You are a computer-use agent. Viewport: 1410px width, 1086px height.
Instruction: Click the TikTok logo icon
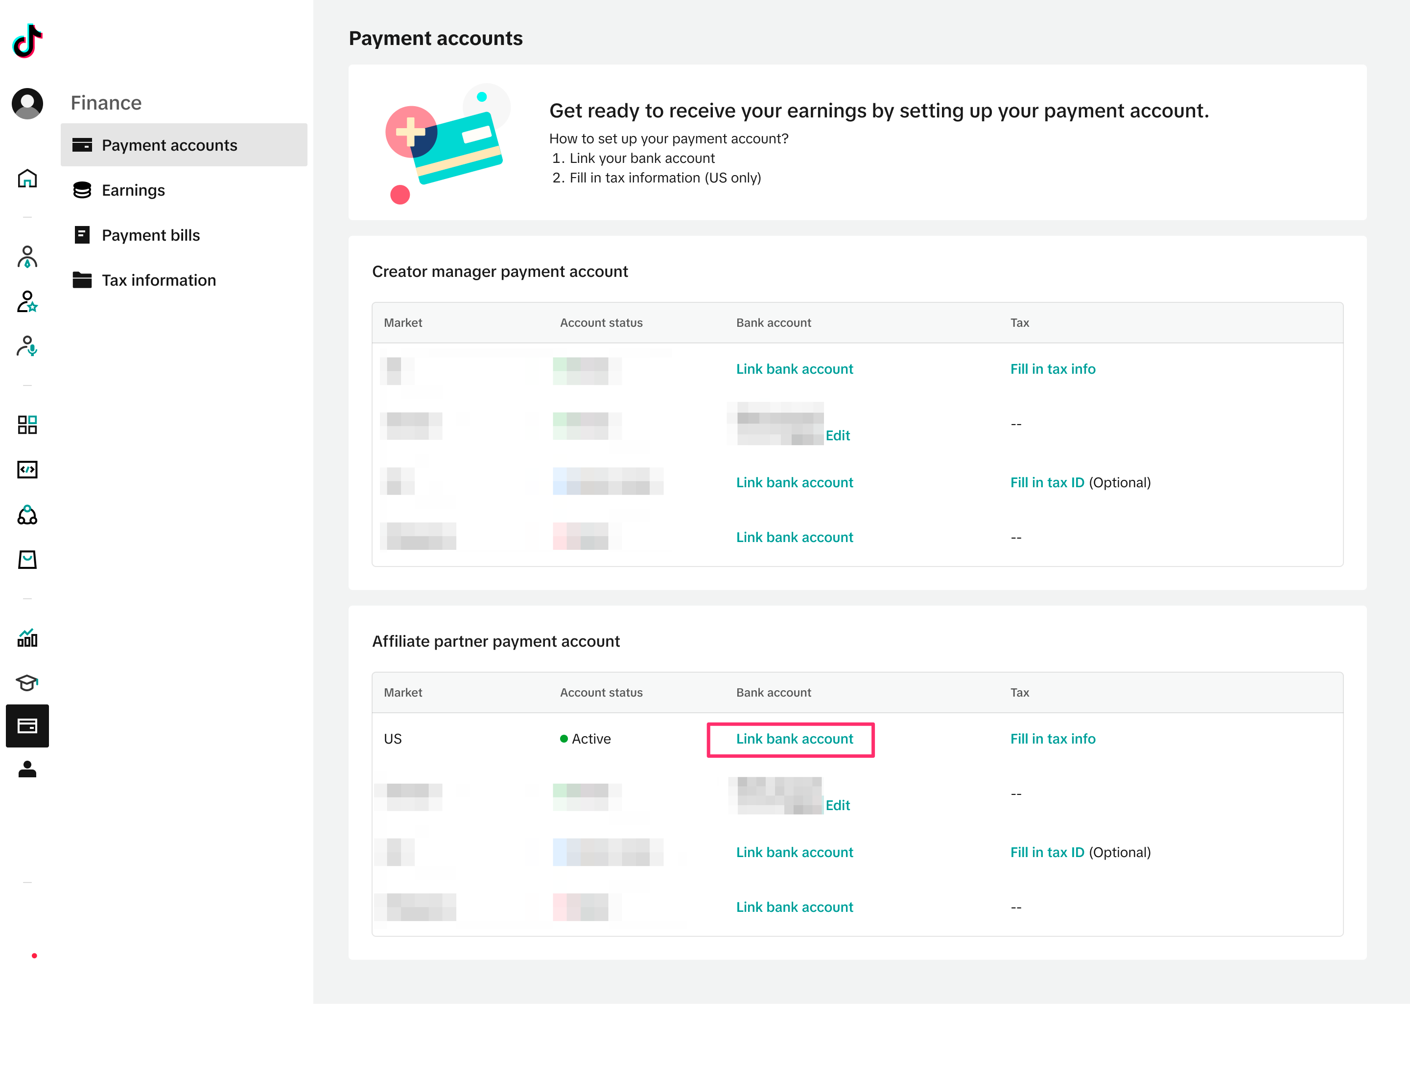tap(27, 41)
